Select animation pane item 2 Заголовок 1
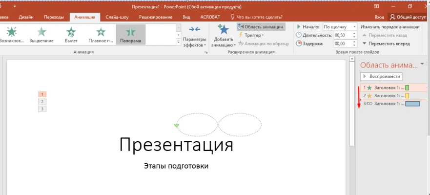Screen dimensions: 430x195 [x=394, y=96]
